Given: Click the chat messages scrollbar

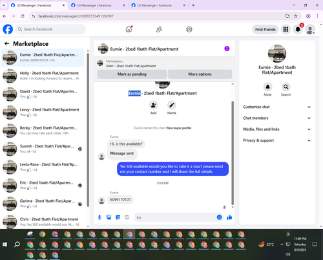Looking at the screenshot, I should [x=233, y=153].
